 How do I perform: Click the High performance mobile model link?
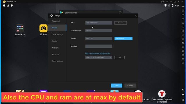(x=98, y=53)
